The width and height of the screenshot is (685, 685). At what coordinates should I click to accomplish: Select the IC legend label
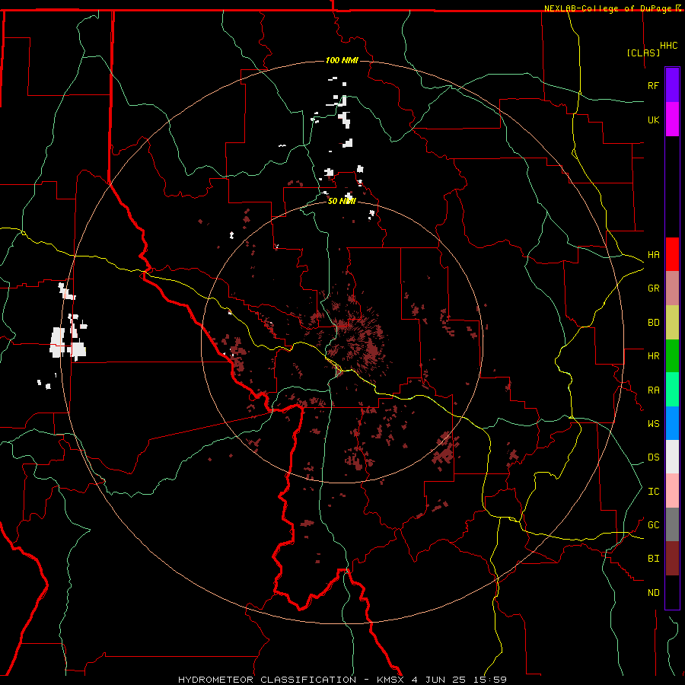point(653,492)
